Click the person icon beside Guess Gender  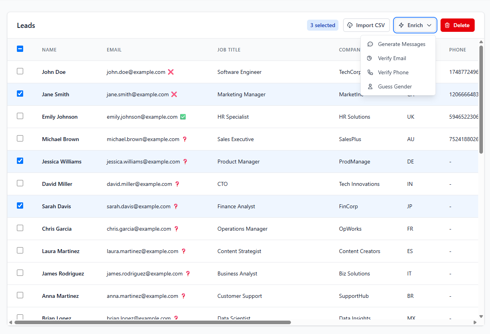click(x=370, y=86)
